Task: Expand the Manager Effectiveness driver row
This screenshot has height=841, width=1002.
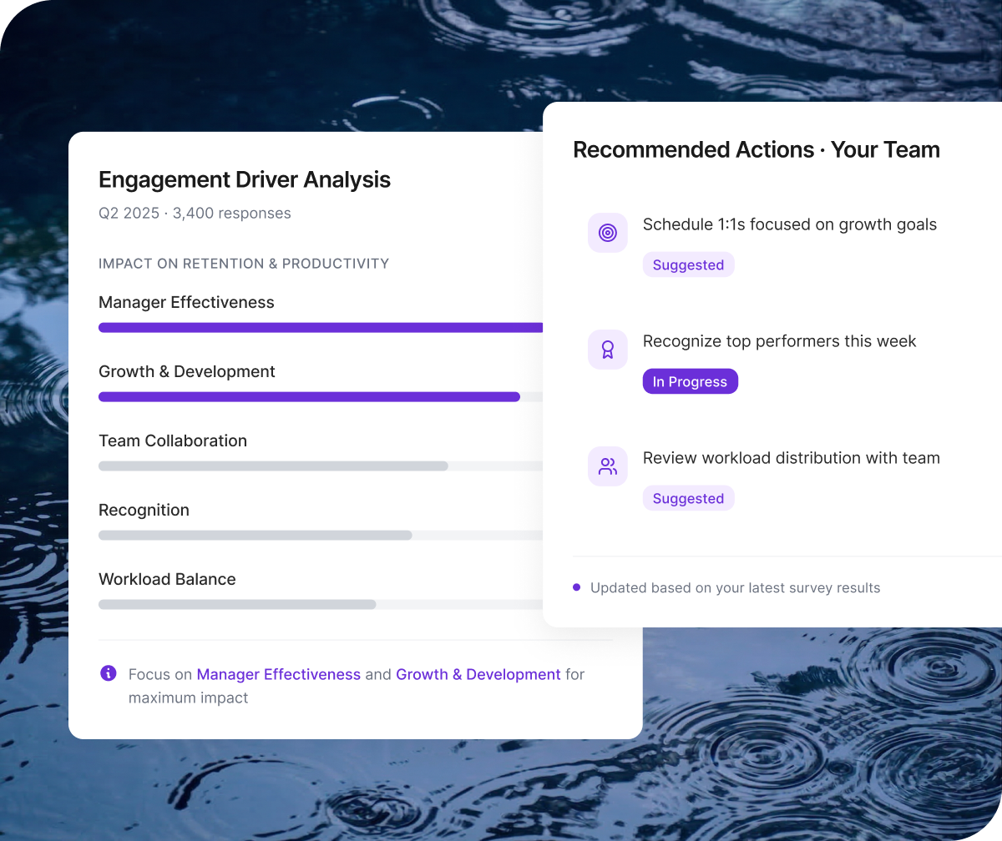Action: tap(186, 302)
